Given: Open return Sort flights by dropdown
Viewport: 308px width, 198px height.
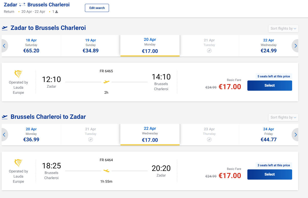Looking at the screenshot, I should (x=283, y=117).
